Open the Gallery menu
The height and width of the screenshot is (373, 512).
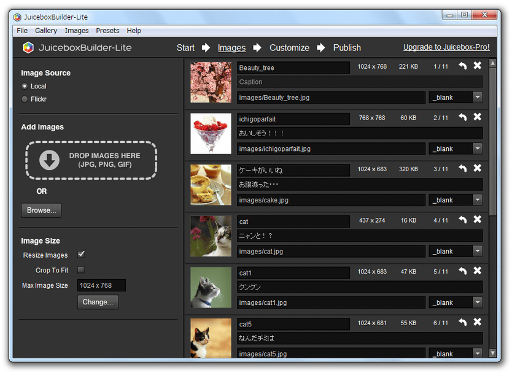click(x=46, y=31)
